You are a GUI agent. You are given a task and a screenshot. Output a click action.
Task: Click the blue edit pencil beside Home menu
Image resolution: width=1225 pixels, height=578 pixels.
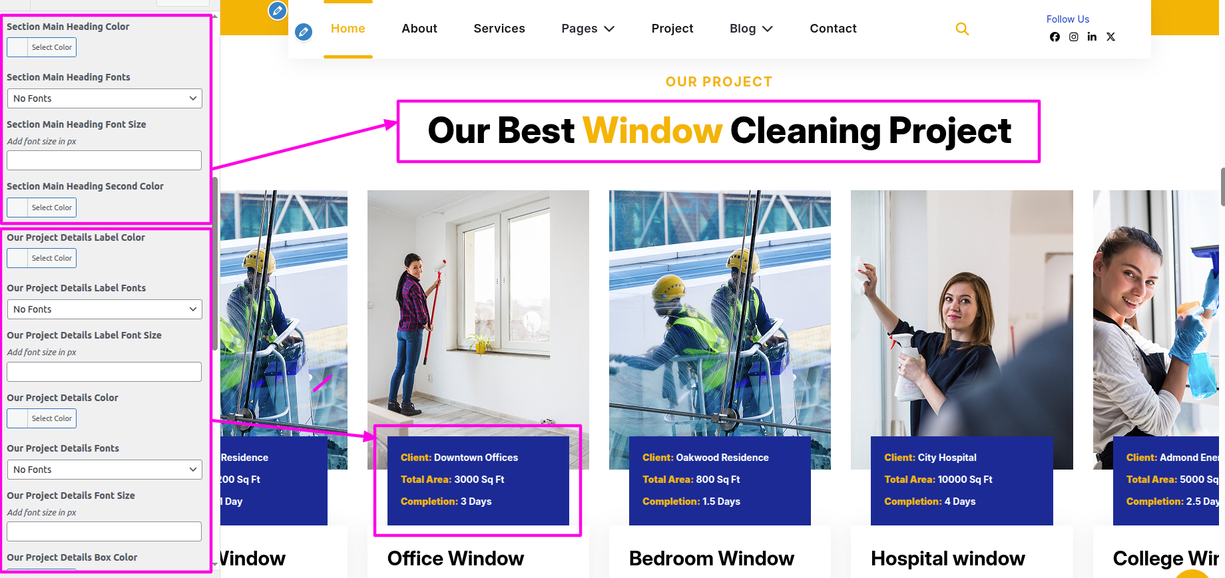click(304, 31)
